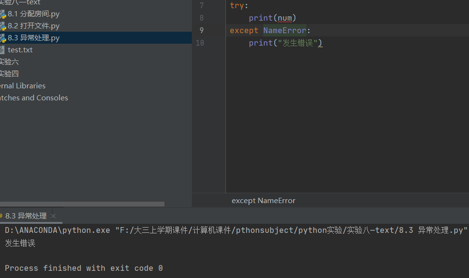Click the underlined num variable
This screenshot has height=278, width=469.
tap(285, 18)
